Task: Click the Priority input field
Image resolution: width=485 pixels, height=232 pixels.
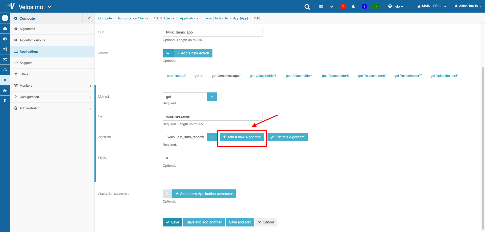Action: point(185,158)
